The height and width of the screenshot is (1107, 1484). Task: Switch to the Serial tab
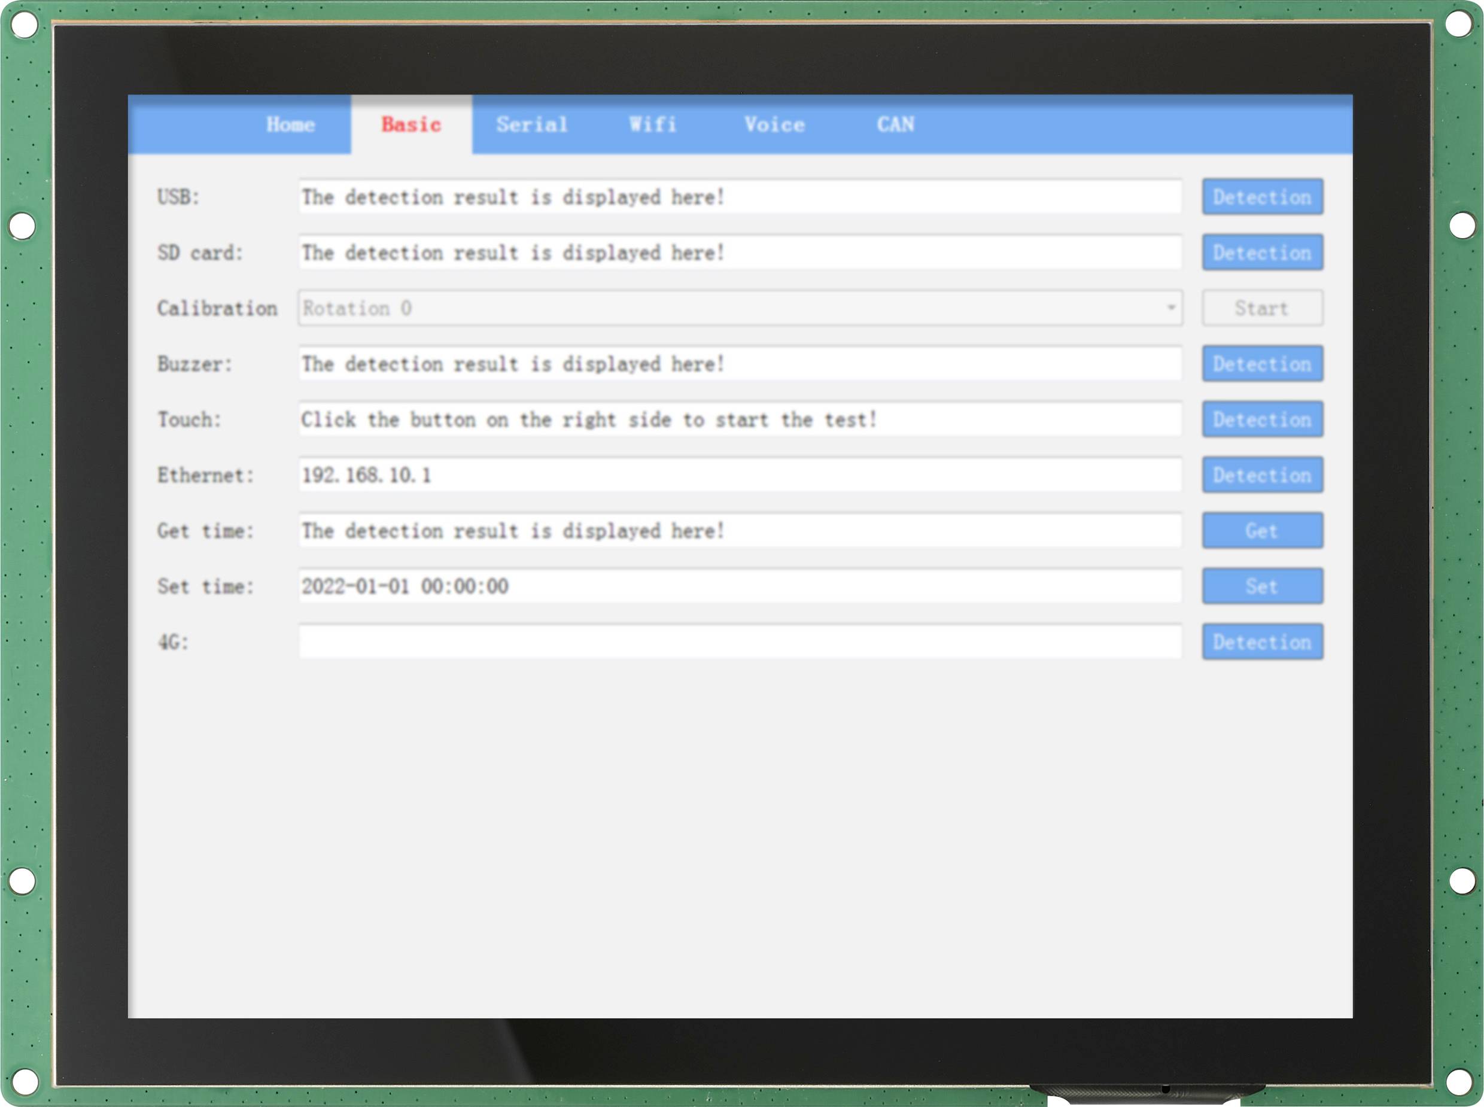(532, 124)
